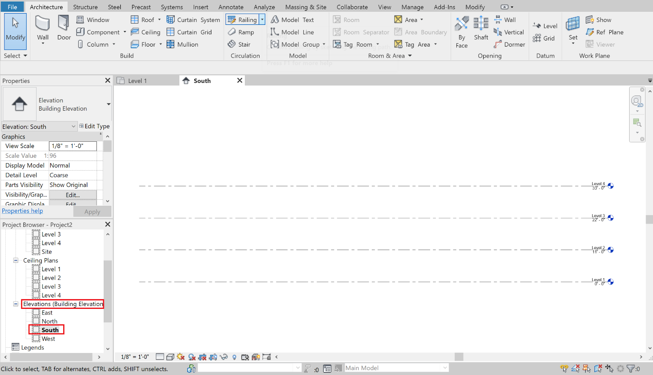Collapse the Ceiling Plans tree node

tap(16, 260)
